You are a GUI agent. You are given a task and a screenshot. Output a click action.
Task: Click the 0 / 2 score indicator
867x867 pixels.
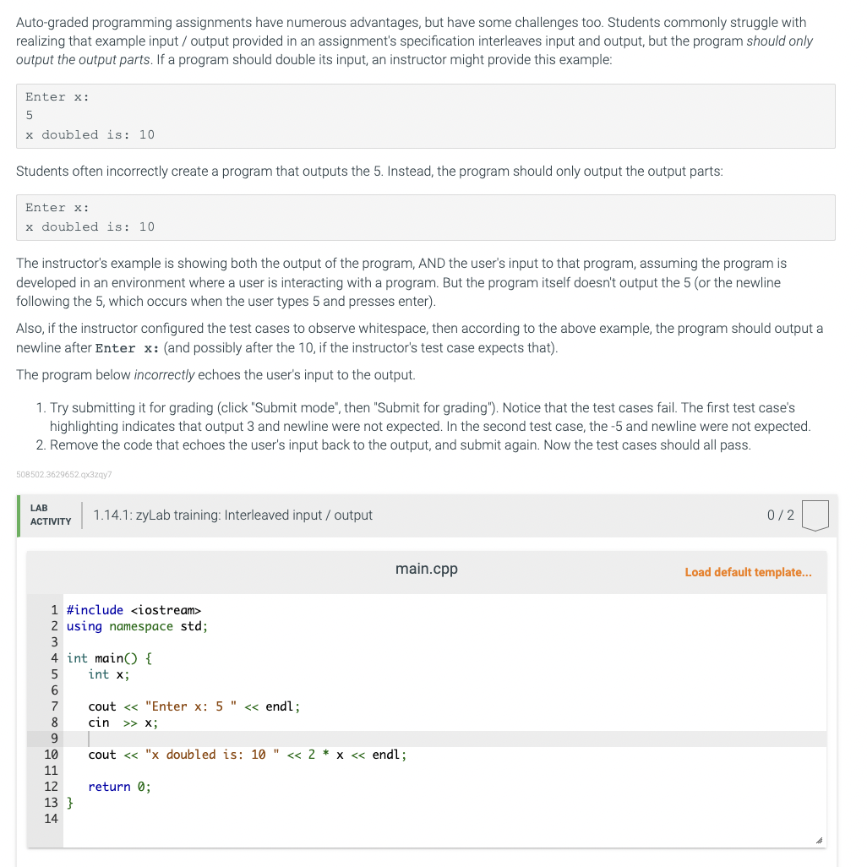780,515
